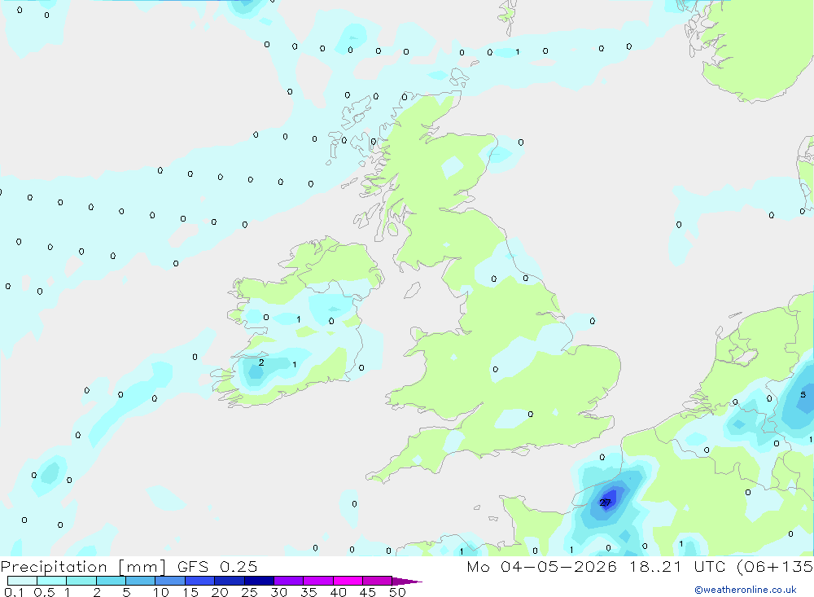
Task: Click the '50' label under the legend
Action: [397, 592]
